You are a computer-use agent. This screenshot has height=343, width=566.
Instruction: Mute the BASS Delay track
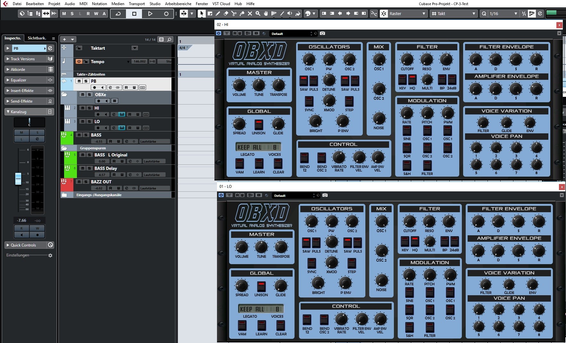point(83,168)
